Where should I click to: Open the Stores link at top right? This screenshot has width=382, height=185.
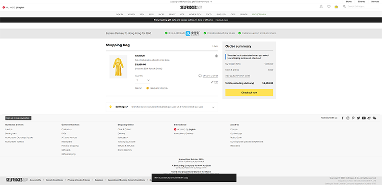coord(348,2)
